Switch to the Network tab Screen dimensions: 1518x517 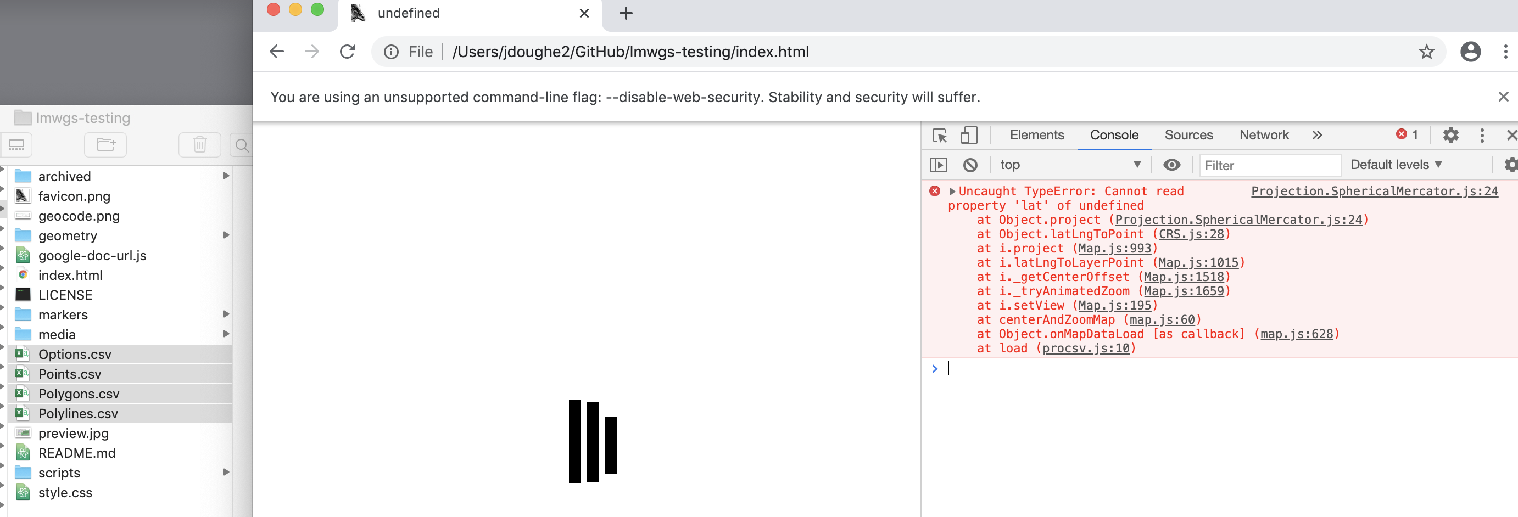coord(1264,135)
